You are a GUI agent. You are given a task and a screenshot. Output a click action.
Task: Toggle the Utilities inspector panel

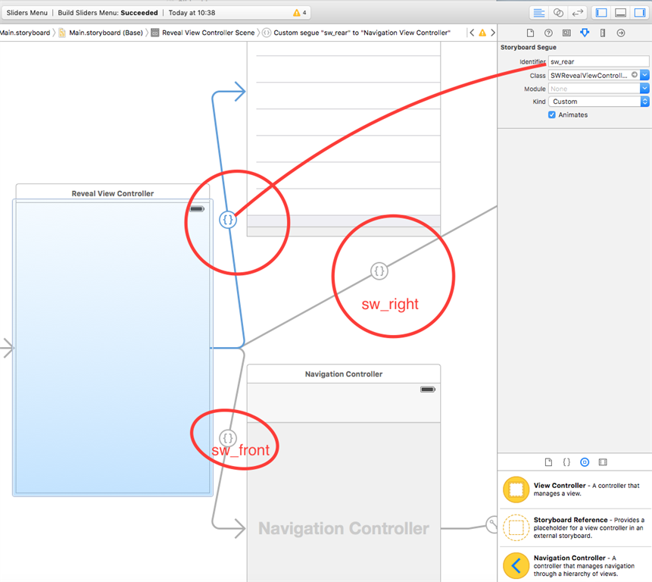640,13
